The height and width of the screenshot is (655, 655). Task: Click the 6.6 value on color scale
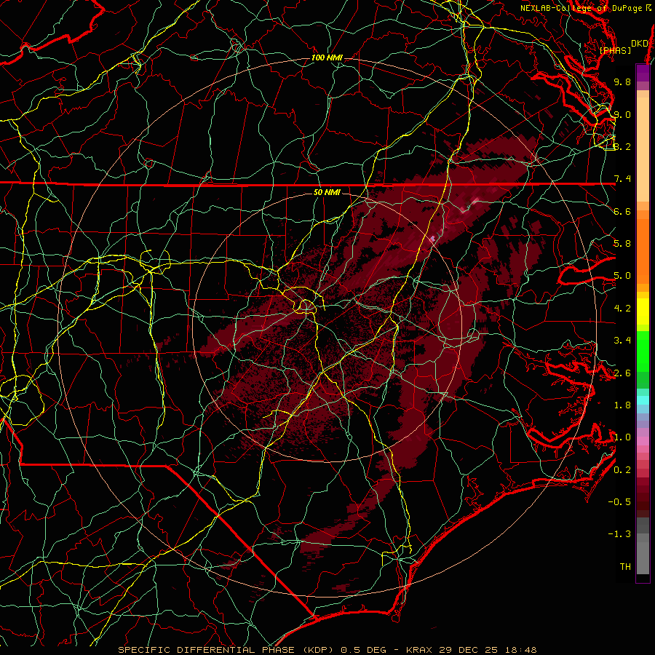pyautogui.click(x=622, y=211)
